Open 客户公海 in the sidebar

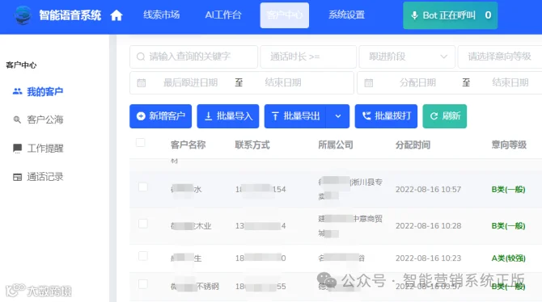click(38, 120)
